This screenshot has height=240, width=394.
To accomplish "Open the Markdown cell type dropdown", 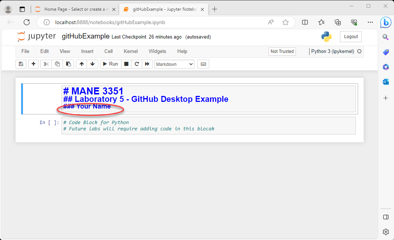I will [x=174, y=64].
